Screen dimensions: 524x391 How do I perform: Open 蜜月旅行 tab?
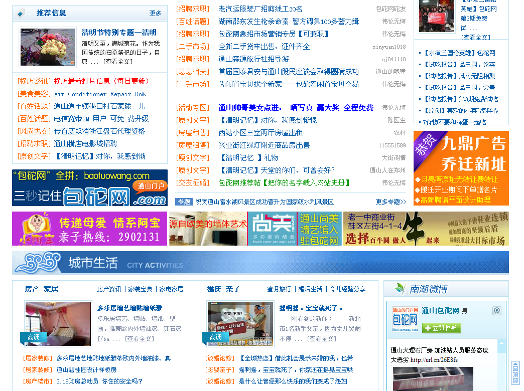(279, 289)
